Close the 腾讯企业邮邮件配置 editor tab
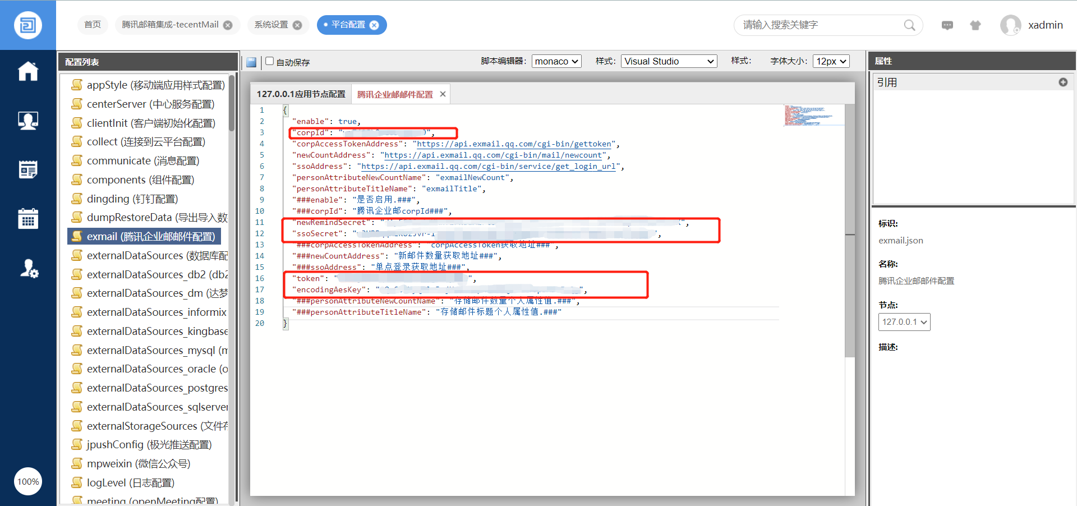The image size is (1077, 506). [x=443, y=94]
